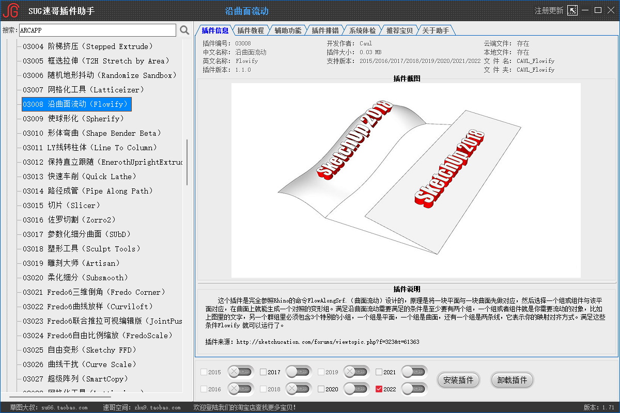This screenshot has height=413, width=620.
Task: Select 03006 随机地形抖动 (Randomize Sandbox)
Action: [101, 75]
